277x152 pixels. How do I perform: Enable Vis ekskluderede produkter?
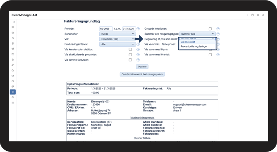coord(130,55)
